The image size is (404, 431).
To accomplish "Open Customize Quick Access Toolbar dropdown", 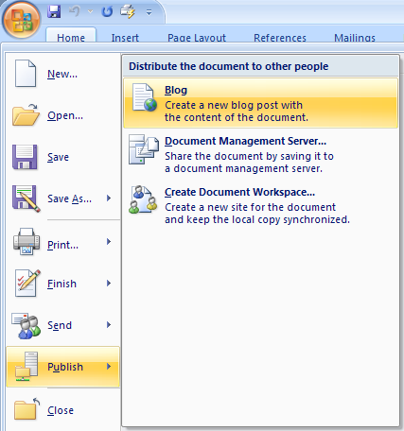I will [x=149, y=12].
